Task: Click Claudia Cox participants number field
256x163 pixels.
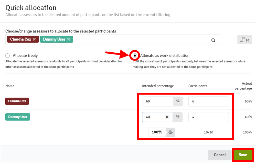Action: point(208,101)
